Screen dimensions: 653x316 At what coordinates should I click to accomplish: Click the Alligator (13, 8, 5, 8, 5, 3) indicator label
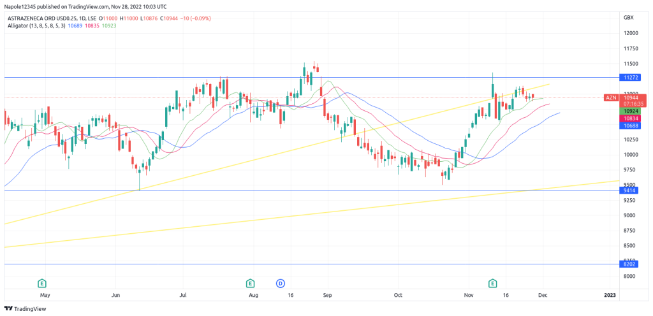pyautogui.click(x=36, y=25)
